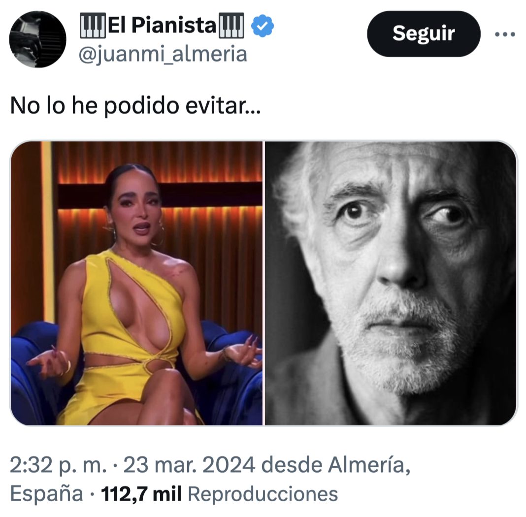Click the 112,7 mil view count
This screenshot has height=517, width=526.
(x=141, y=494)
